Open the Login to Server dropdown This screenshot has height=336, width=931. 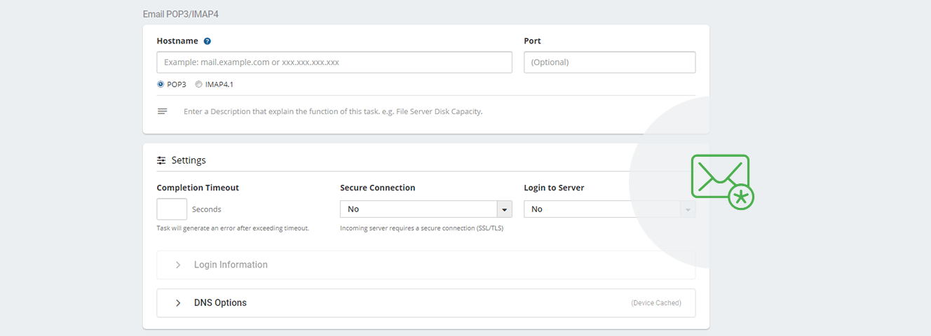(610, 209)
